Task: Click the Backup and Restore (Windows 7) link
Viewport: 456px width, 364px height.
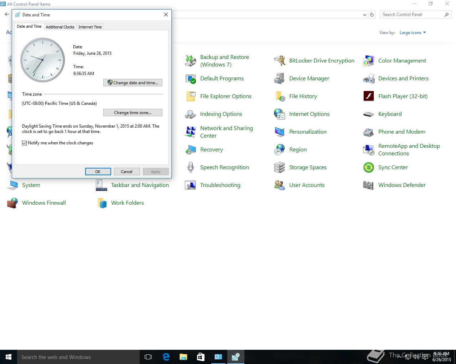Action: click(x=224, y=61)
